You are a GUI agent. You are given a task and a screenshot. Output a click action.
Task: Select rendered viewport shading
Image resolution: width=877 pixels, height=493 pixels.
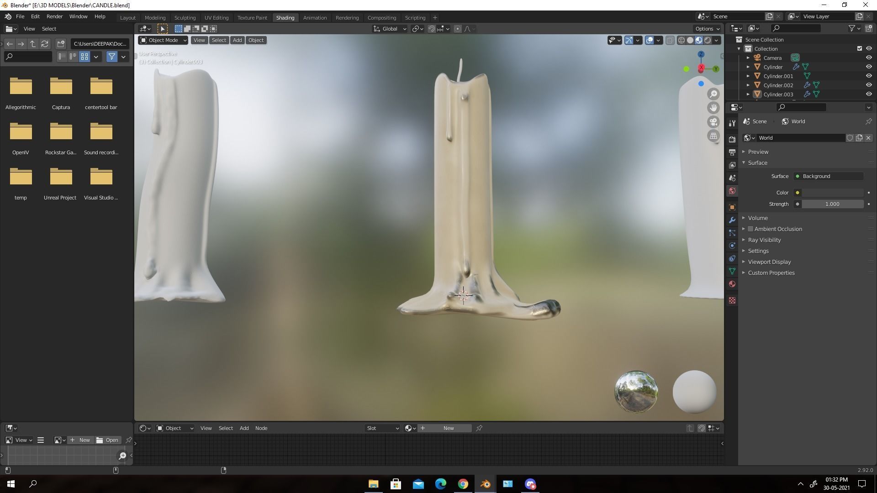[x=708, y=40]
